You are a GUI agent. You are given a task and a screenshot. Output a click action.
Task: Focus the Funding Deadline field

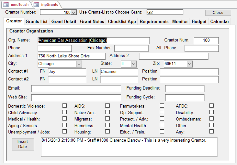[x=185, y=89]
